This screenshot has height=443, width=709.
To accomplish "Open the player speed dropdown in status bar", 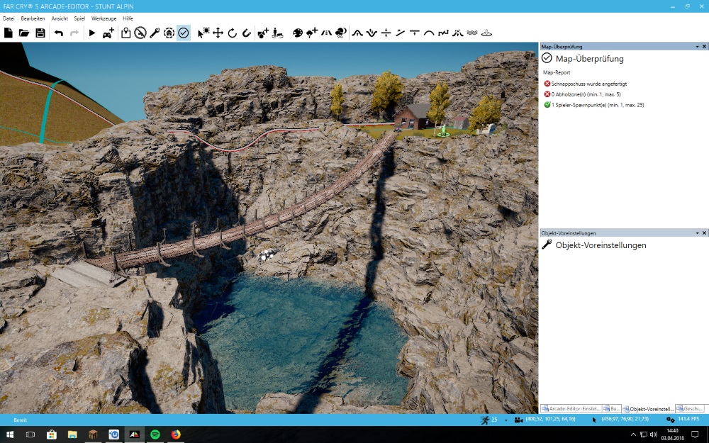I will (x=506, y=420).
